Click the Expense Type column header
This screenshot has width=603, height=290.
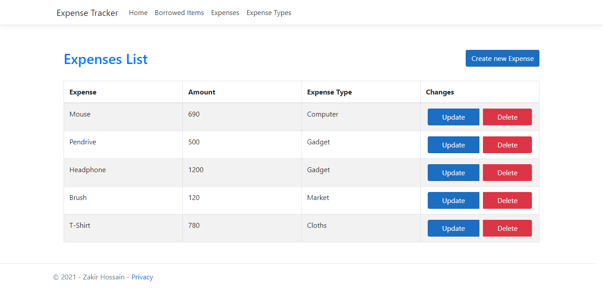(329, 92)
